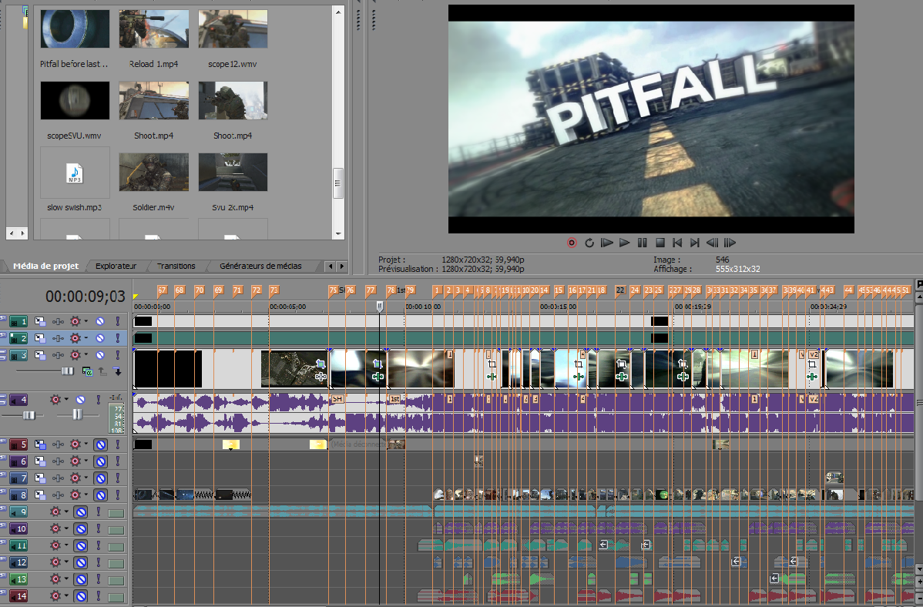The image size is (923, 607).
Task: Unmute video track 5
Action: tap(101, 444)
